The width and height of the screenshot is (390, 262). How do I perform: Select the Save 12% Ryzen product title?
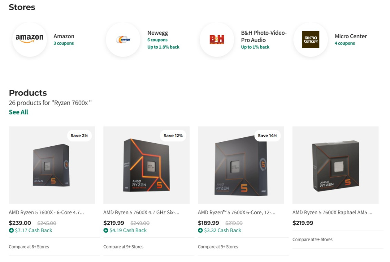[x=141, y=212]
